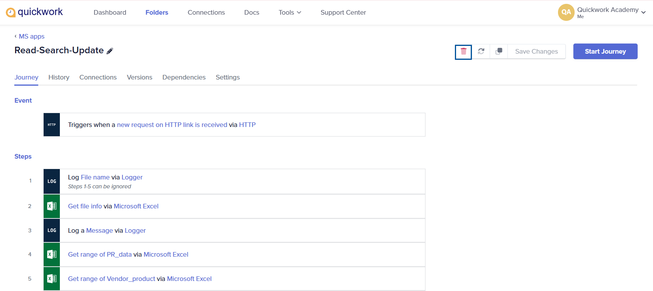Click the Logger link in step 3
This screenshot has width=653, height=291.
pos(135,230)
